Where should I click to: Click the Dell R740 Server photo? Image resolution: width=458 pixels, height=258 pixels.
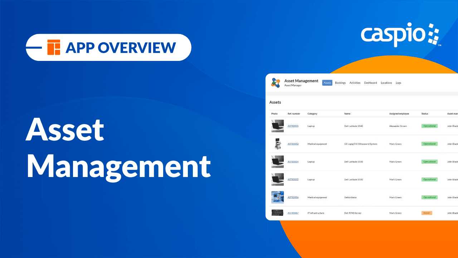tap(278, 212)
